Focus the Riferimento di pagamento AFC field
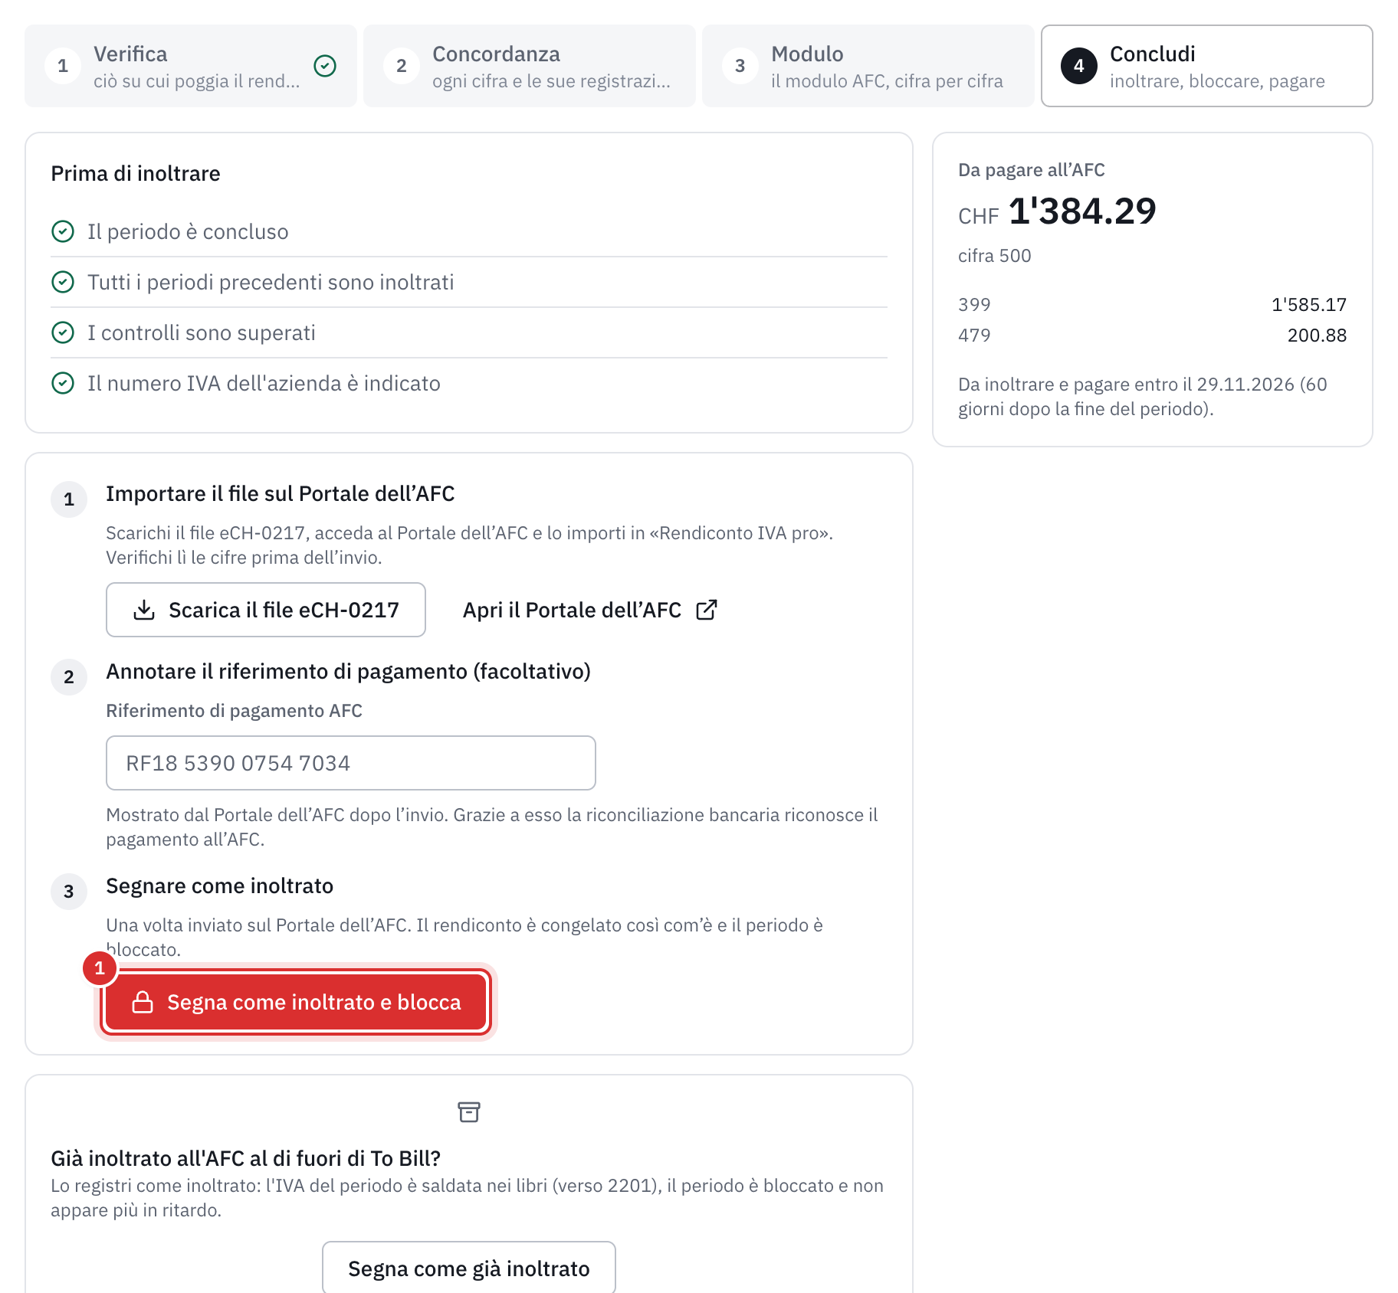This screenshot has height=1293, width=1398. pos(351,763)
